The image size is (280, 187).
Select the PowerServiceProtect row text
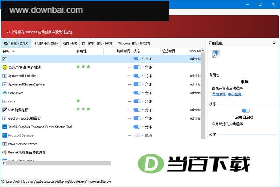click(x=22, y=144)
